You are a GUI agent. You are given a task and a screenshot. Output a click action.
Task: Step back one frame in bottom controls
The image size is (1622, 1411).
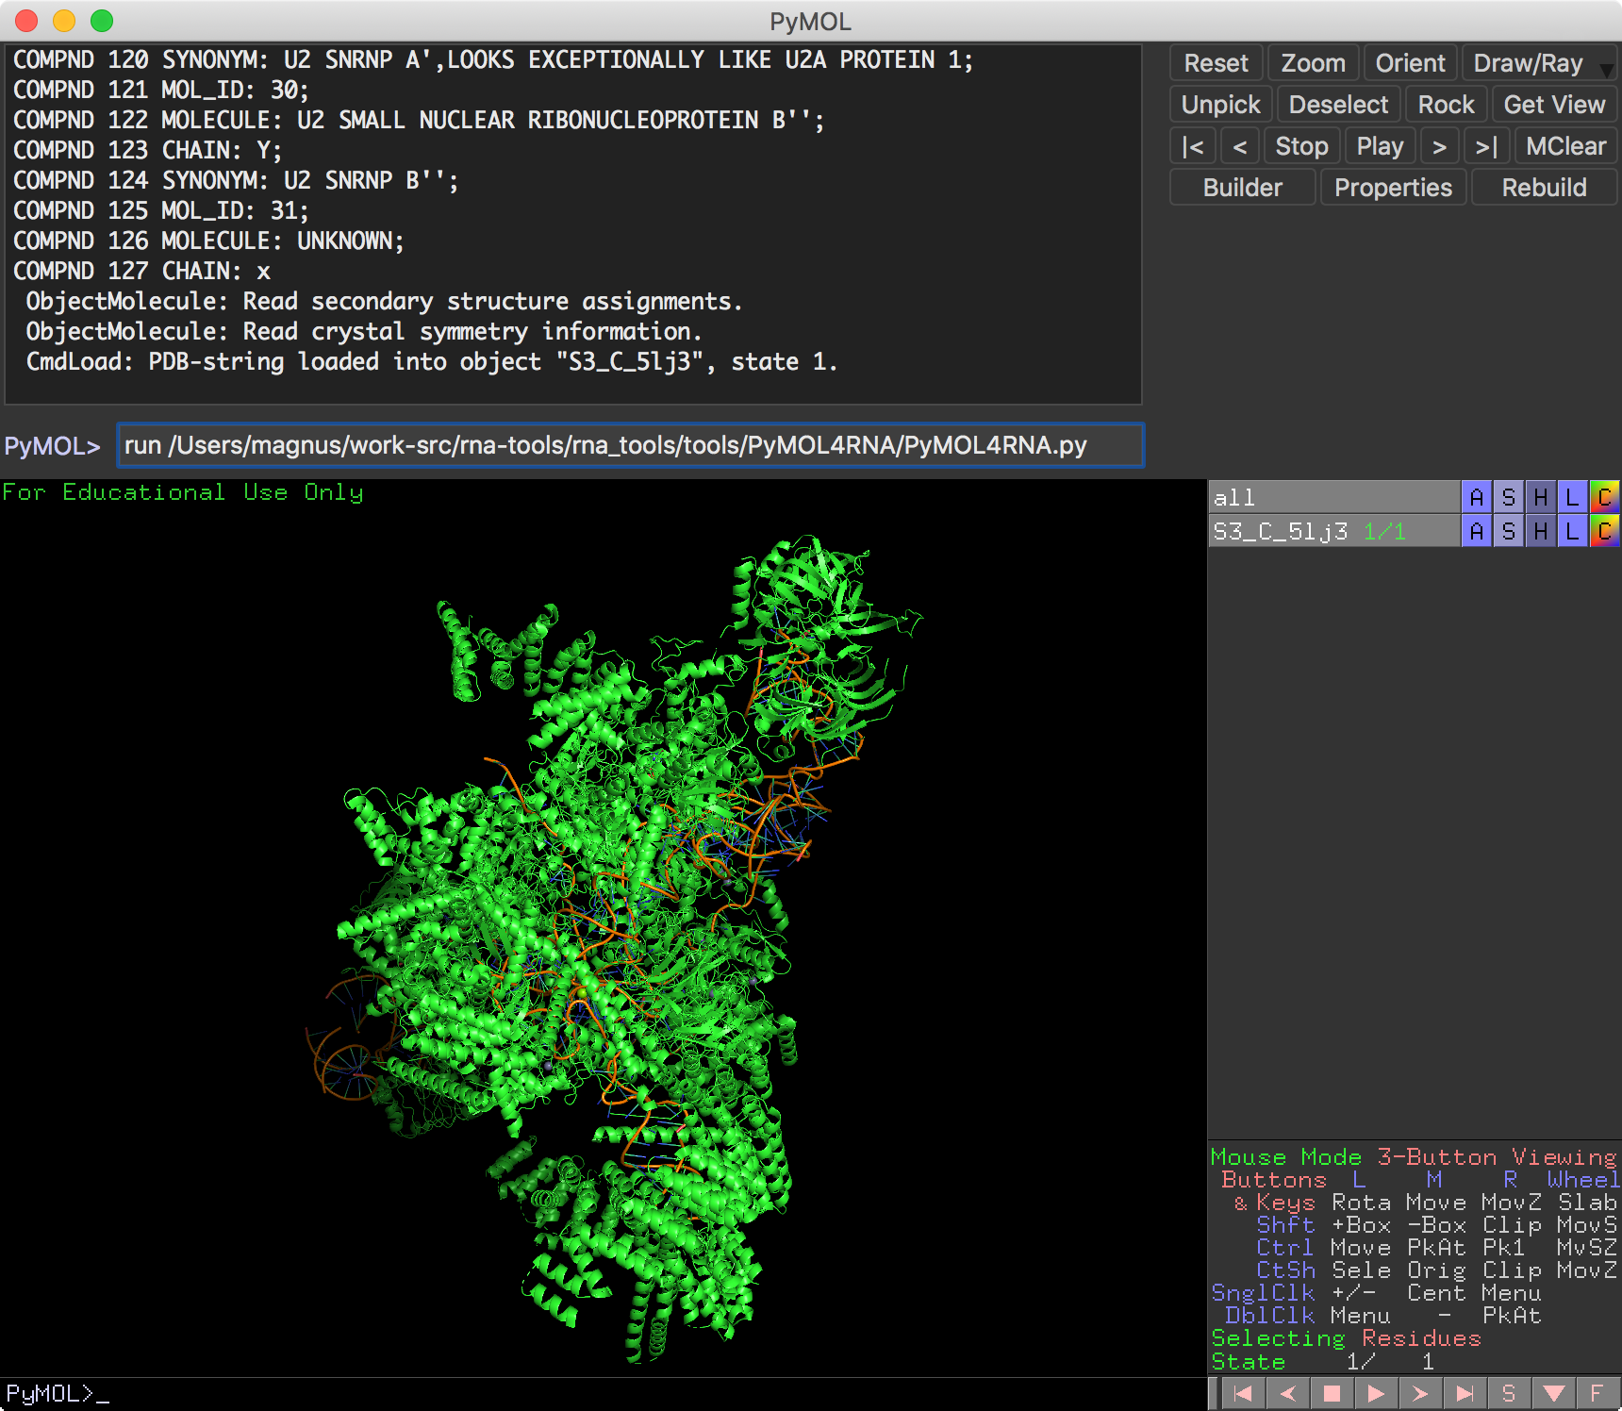(1287, 1393)
